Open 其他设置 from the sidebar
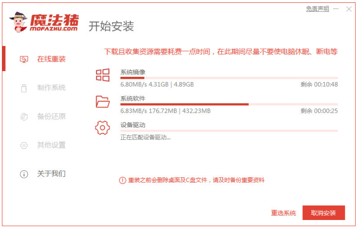Viewport: 358px width, 229px height. click(x=51, y=146)
